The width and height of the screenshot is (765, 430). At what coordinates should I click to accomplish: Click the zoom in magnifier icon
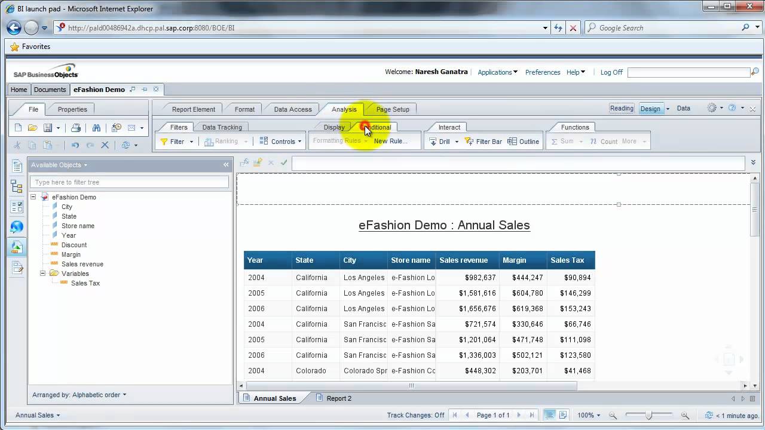tap(685, 415)
